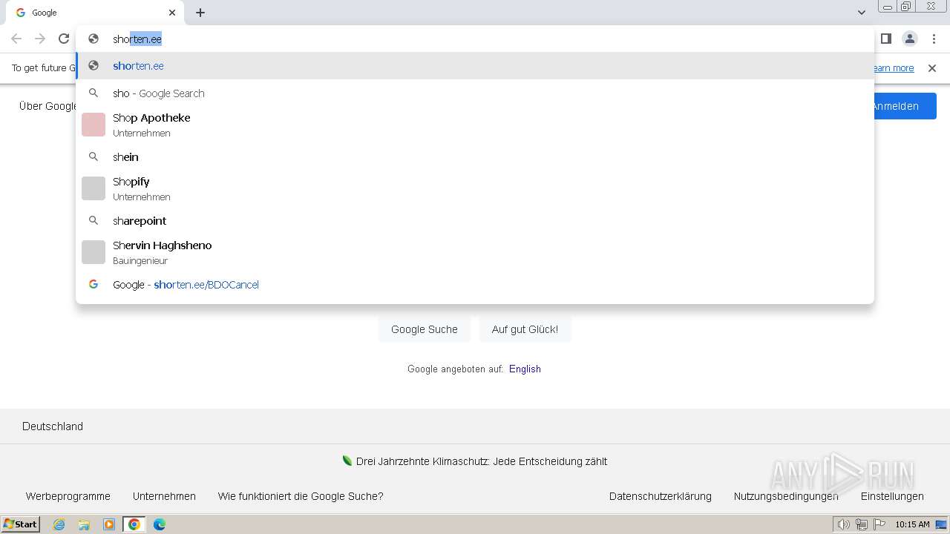This screenshot has height=534, width=950.
Task: Open the Datenschutzerklärung footer link
Action: tap(661, 496)
